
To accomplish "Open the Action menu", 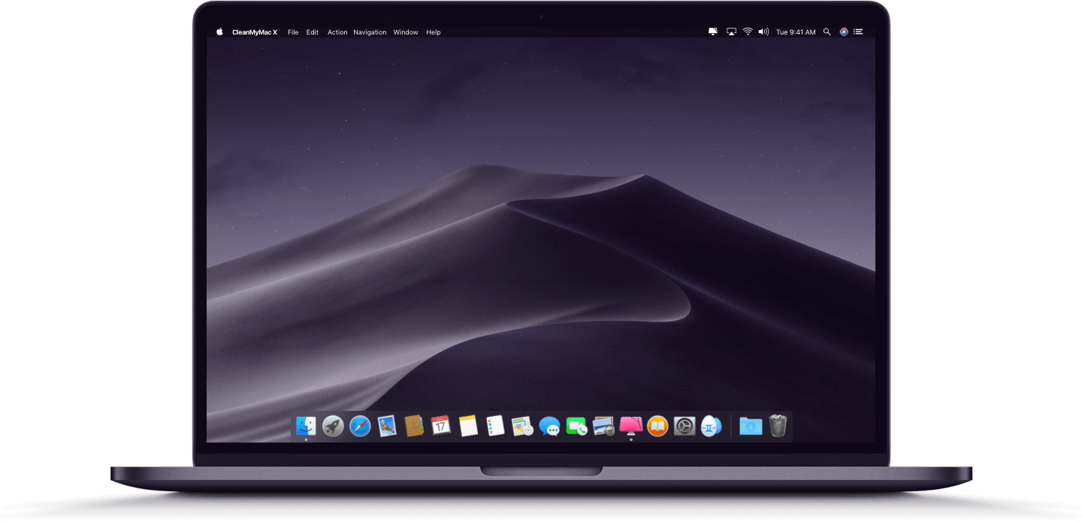I will 337,32.
